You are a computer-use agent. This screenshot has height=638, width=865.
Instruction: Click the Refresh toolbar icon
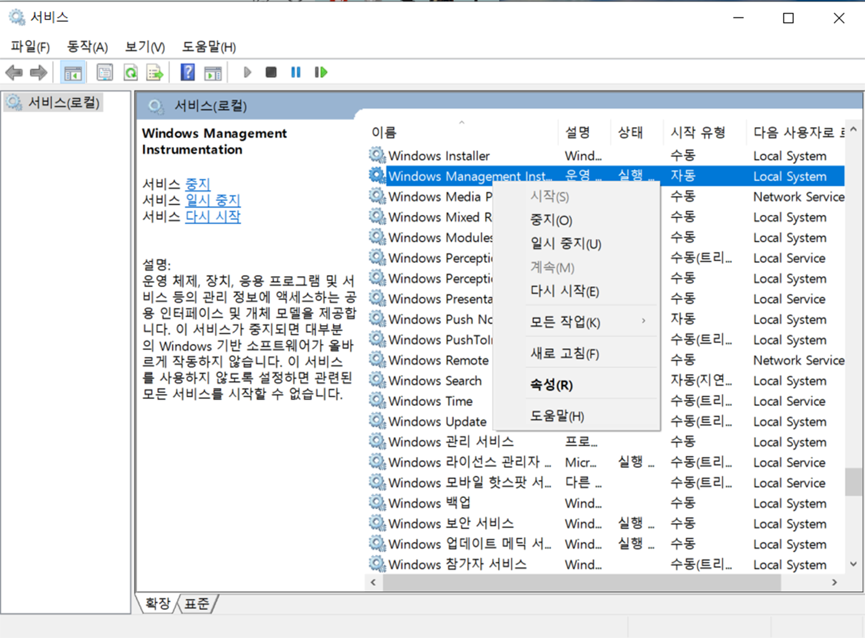[x=131, y=72]
